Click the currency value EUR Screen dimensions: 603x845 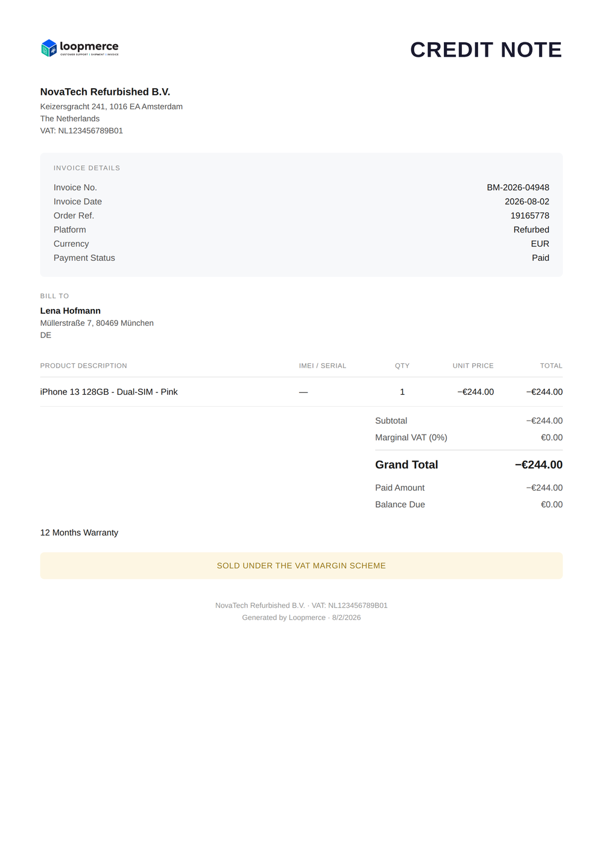[540, 244]
